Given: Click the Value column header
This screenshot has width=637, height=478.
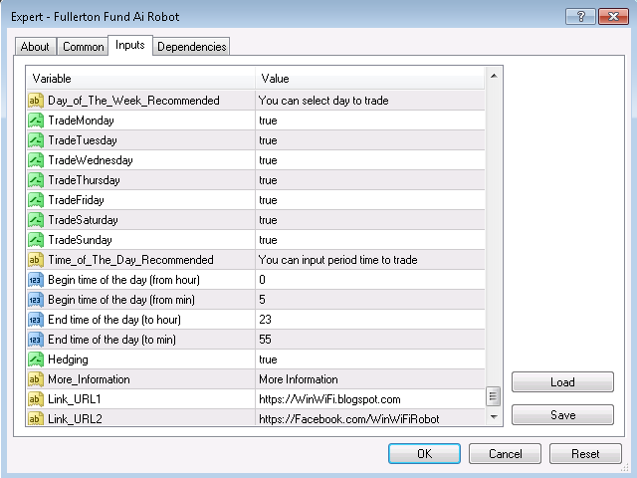Looking at the screenshot, I should pos(370,79).
